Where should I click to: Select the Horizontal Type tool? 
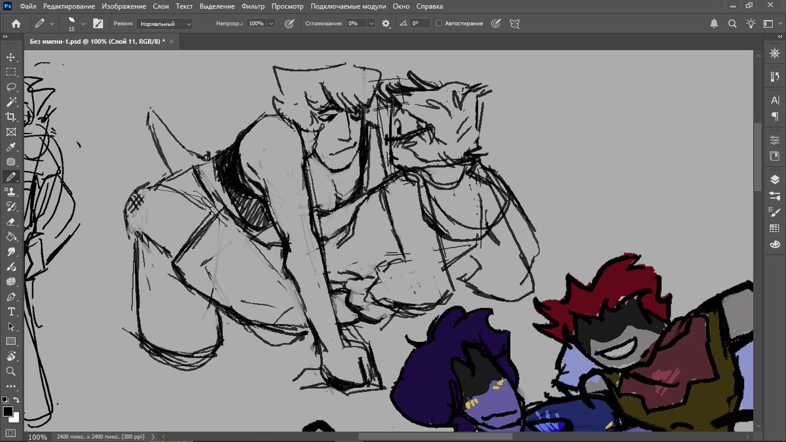point(10,311)
